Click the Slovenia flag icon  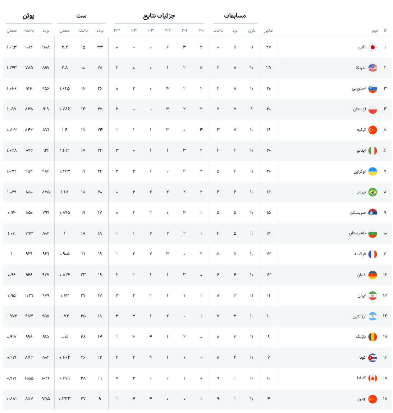coord(373,88)
